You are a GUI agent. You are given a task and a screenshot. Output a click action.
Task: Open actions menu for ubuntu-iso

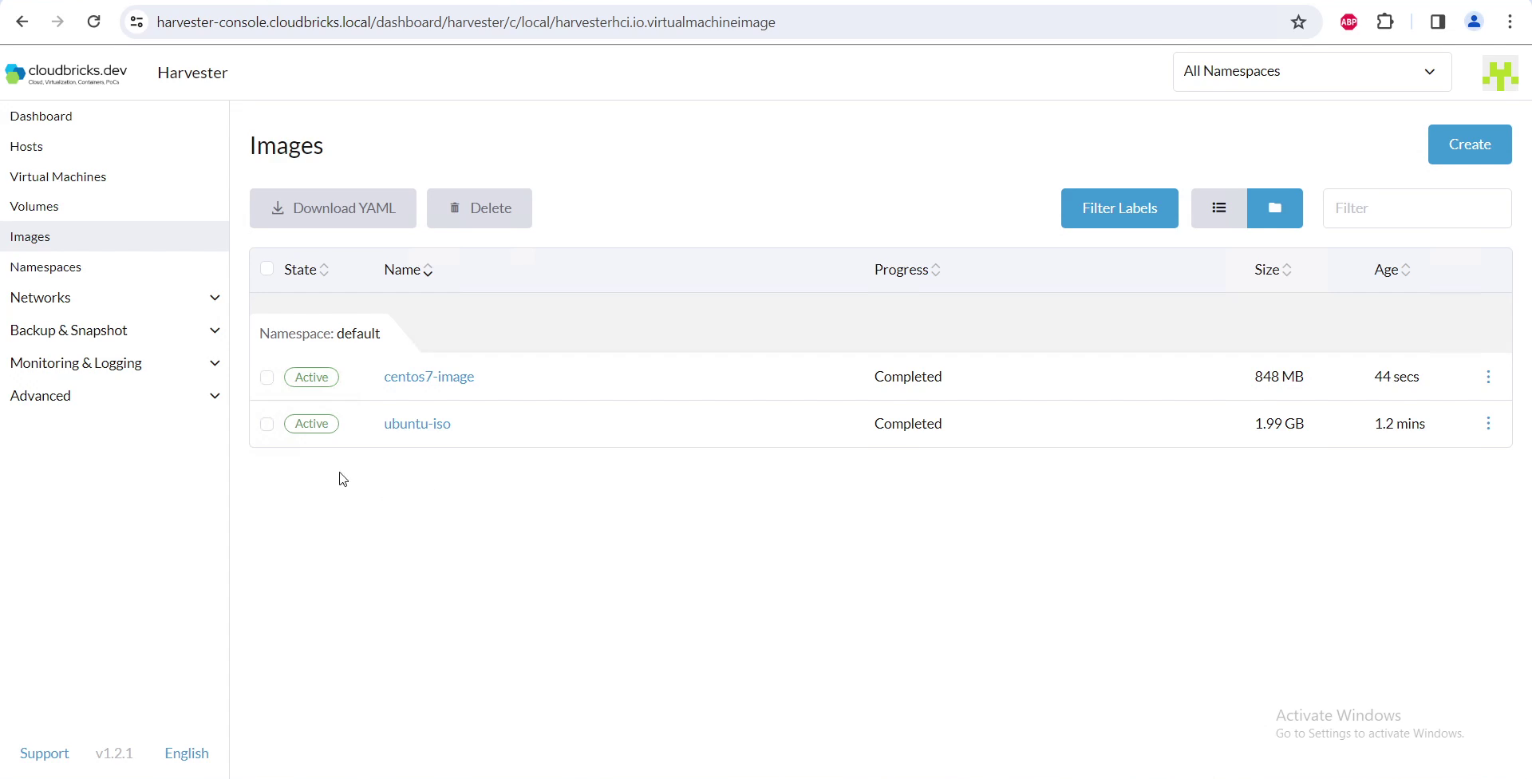pos(1488,424)
